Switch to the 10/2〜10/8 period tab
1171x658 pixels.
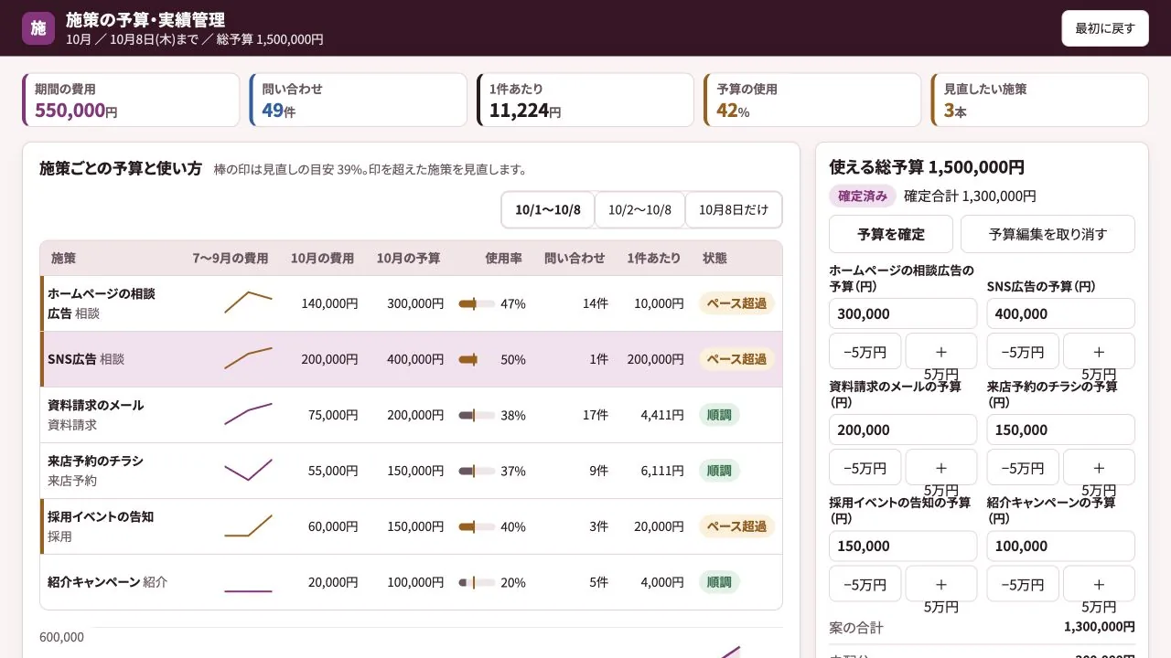(x=640, y=209)
